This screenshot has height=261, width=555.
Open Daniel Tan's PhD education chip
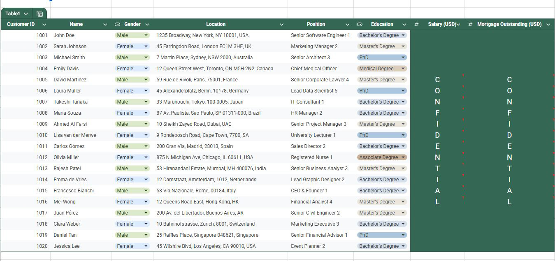click(x=382, y=235)
